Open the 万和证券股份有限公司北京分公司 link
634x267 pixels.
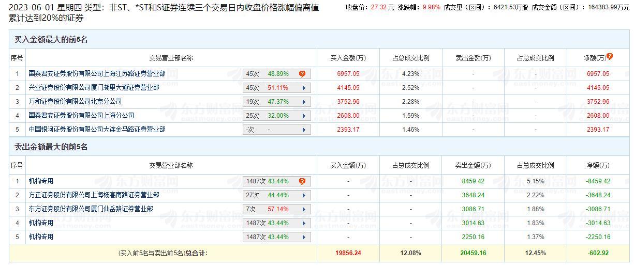pyautogui.click(x=75, y=102)
